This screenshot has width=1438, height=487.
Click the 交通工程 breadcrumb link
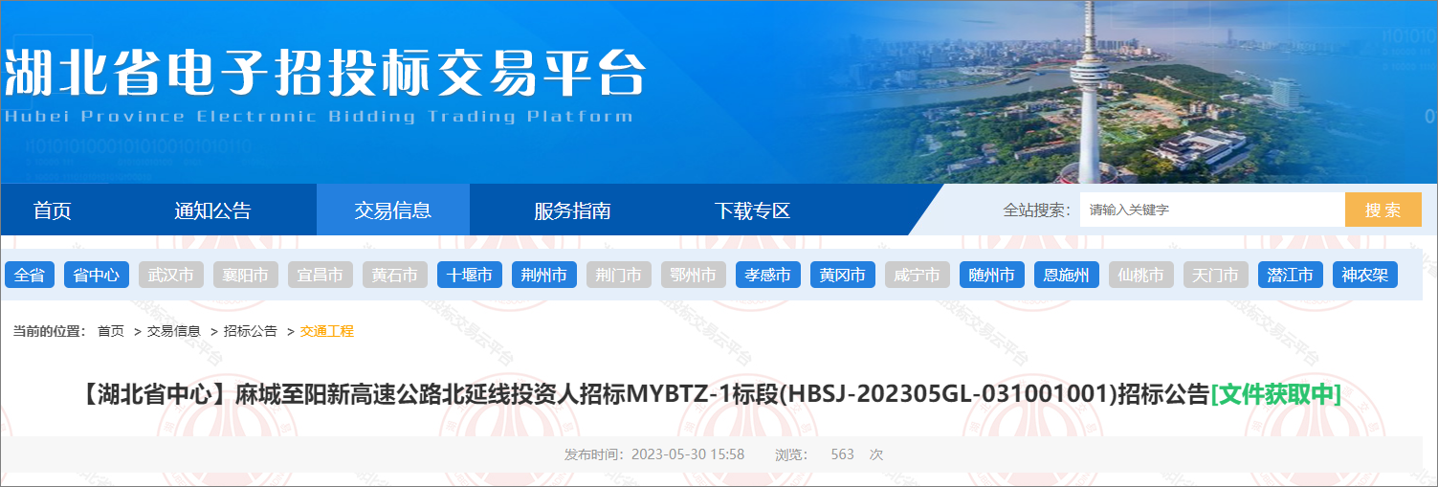pyautogui.click(x=327, y=331)
